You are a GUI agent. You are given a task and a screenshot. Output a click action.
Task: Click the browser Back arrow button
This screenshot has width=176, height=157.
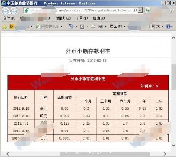point(5,10)
